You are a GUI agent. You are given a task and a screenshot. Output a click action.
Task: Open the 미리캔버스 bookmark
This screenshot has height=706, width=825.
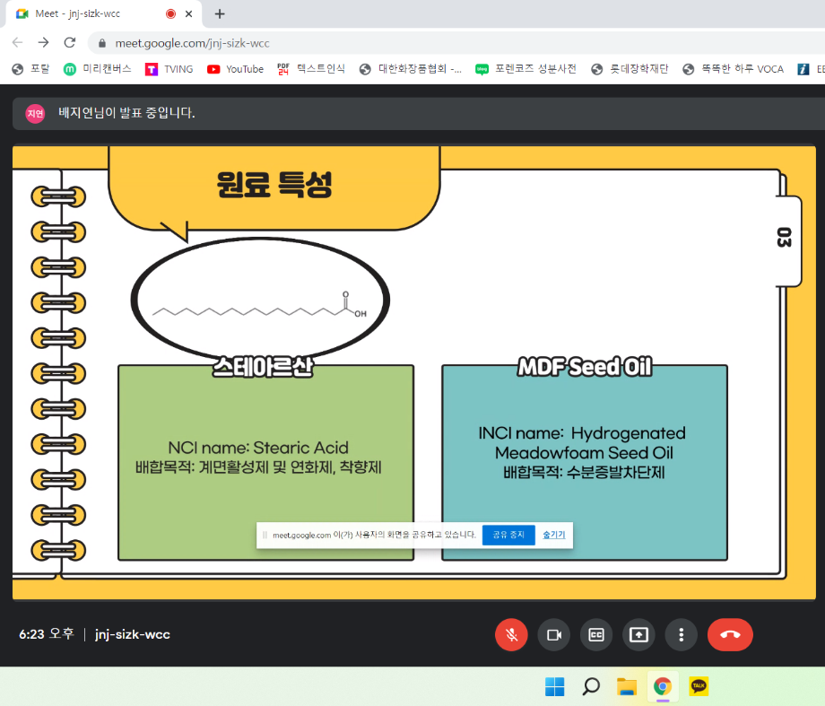point(97,69)
